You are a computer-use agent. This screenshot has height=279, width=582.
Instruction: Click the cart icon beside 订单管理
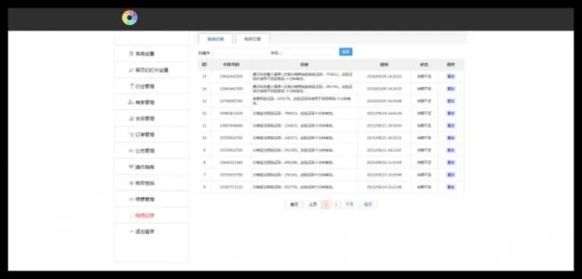(x=131, y=134)
